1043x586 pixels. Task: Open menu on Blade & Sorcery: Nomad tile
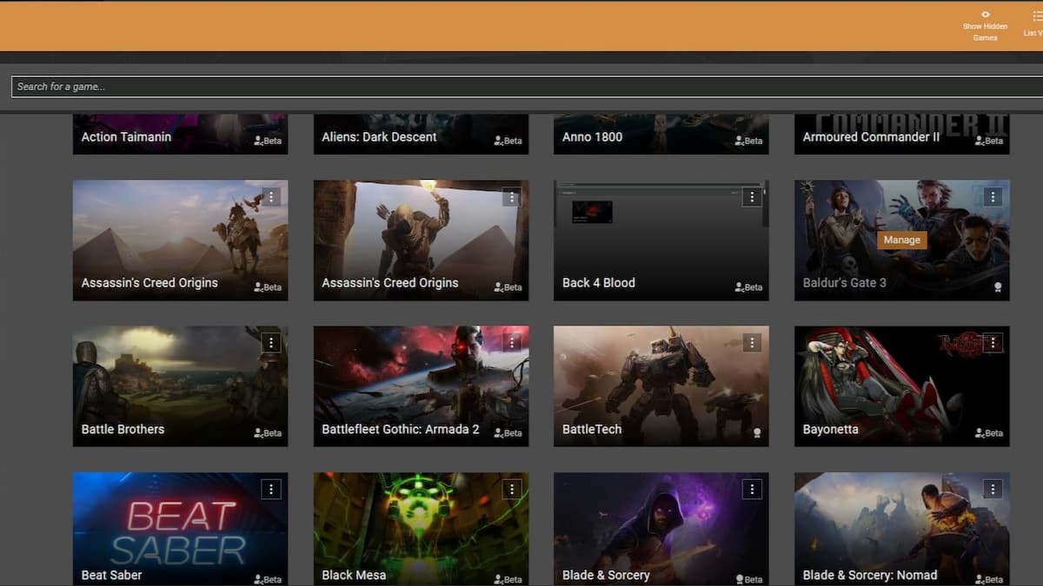coord(993,490)
